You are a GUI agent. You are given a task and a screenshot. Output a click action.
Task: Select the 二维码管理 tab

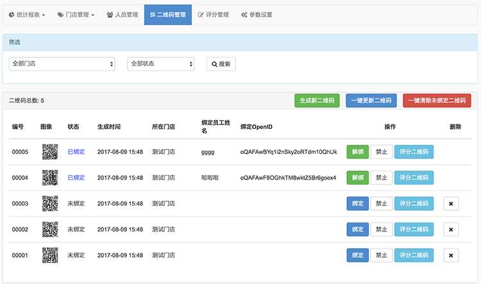tap(168, 15)
